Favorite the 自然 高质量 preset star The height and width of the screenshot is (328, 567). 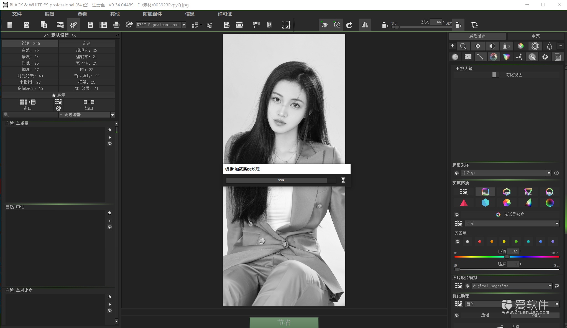110,129
